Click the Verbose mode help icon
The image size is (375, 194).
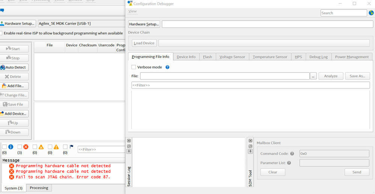(x=167, y=67)
